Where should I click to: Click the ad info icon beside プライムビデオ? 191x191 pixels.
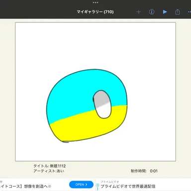[x=97, y=185]
